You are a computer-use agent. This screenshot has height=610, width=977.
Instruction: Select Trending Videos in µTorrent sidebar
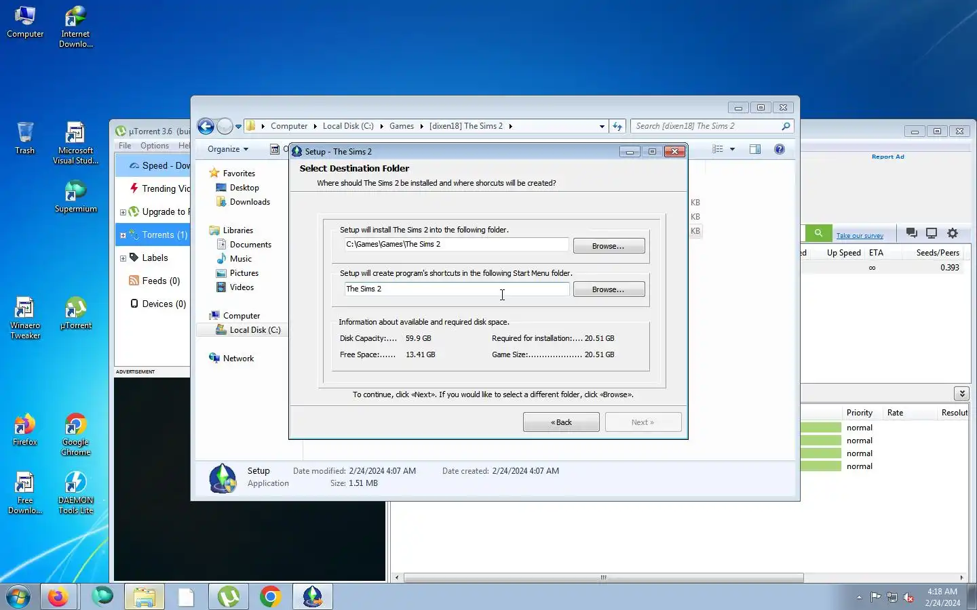[153, 188]
